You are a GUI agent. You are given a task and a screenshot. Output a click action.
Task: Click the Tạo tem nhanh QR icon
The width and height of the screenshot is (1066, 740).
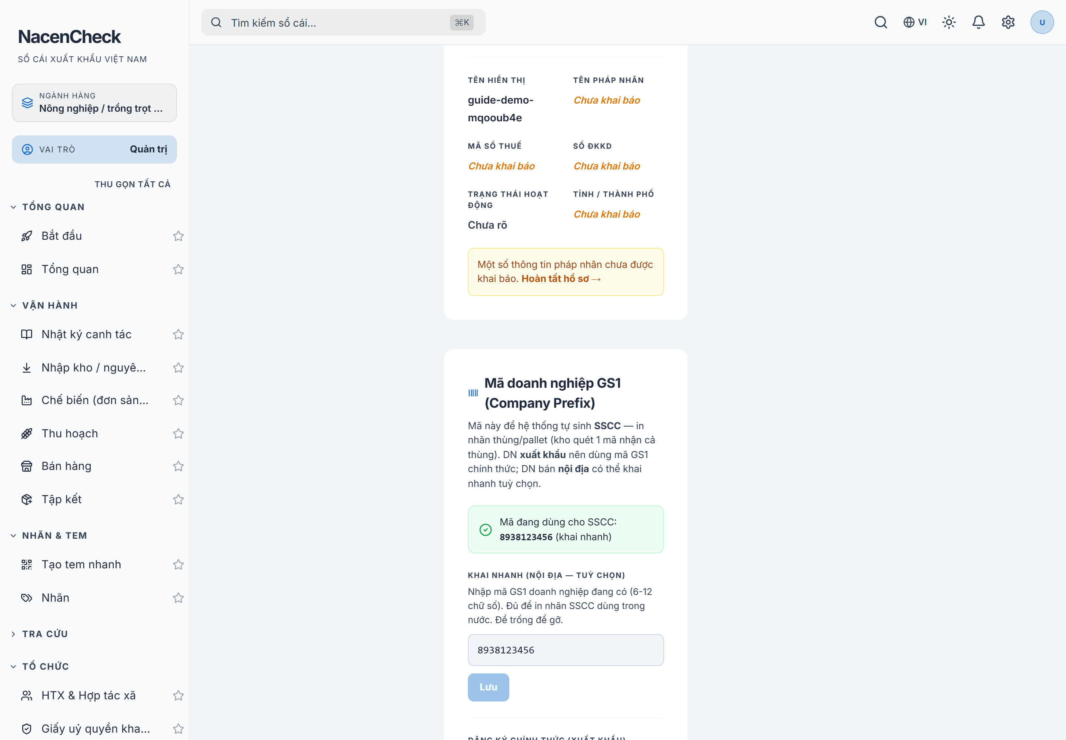pos(27,564)
